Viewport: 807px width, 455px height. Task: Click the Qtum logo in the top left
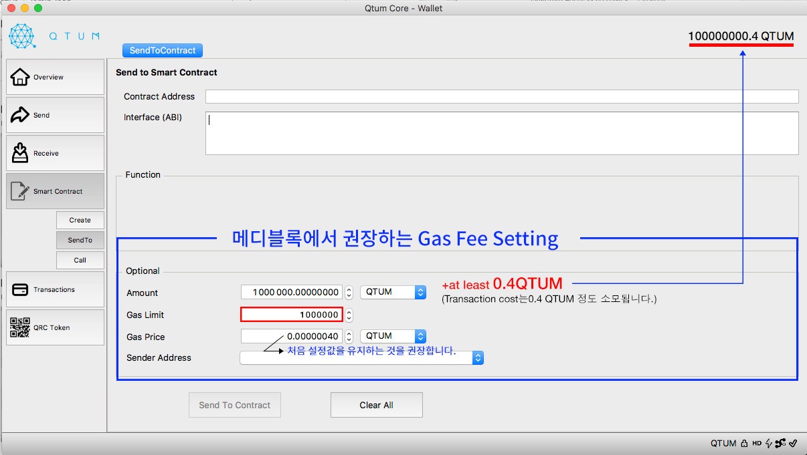[23, 34]
